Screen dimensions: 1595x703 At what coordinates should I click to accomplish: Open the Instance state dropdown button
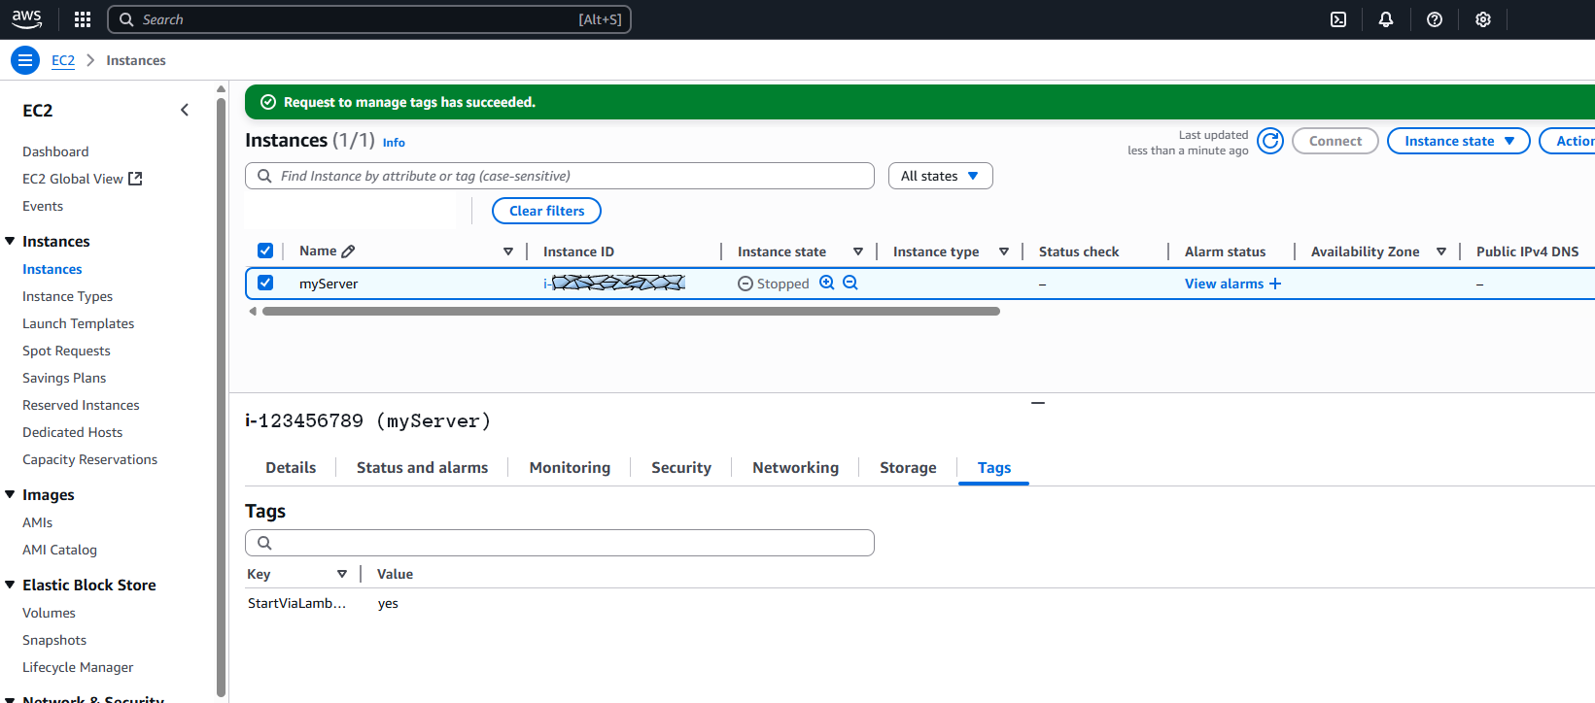(x=1459, y=141)
